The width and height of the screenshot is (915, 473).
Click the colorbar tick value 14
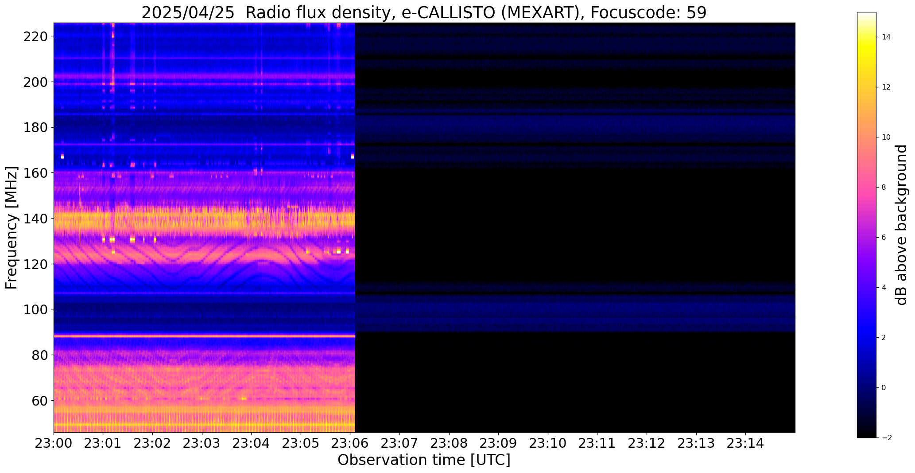[x=886, y=37]
